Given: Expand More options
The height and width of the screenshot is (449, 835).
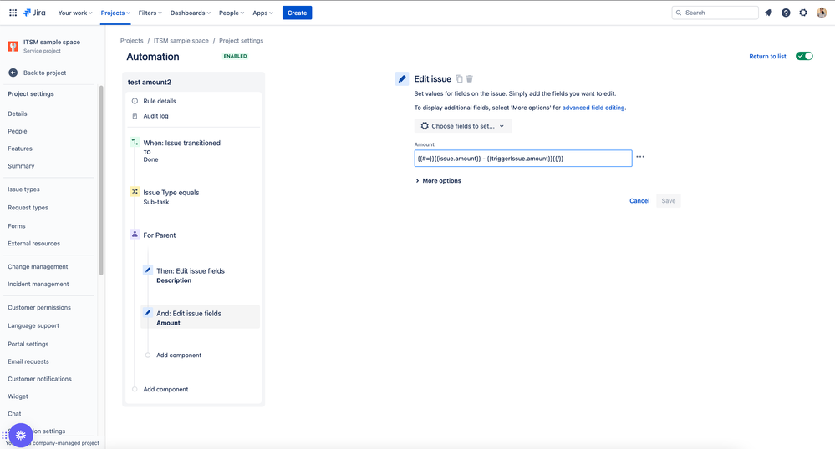Looking at the screenshot, I should click(x=438, y=181).
